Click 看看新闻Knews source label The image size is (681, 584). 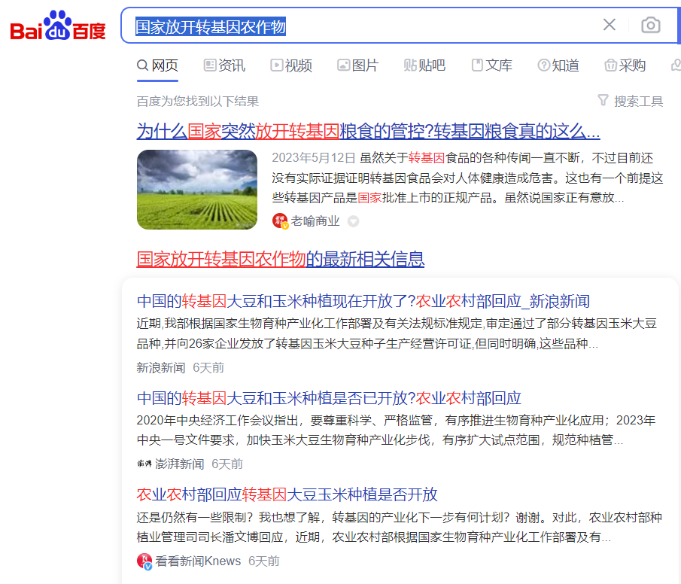(198, 561)
